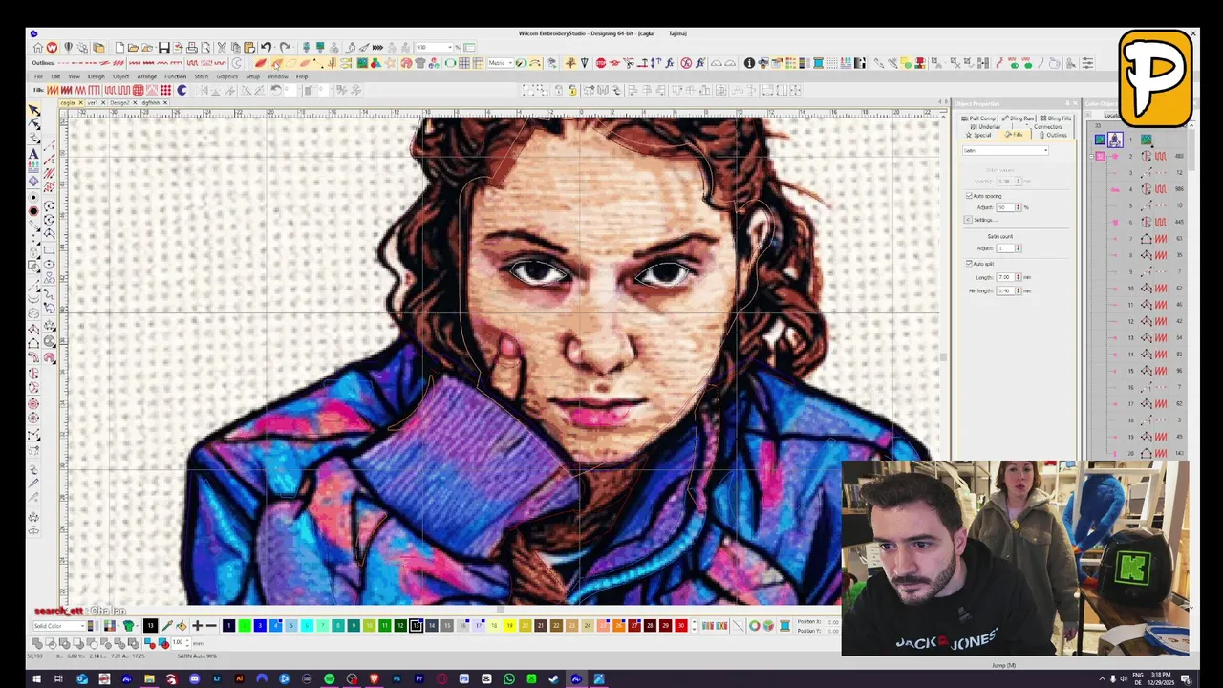Select the arrow Select Object tool

[x=34, y=110]
